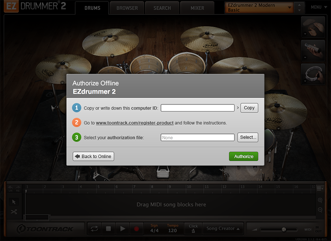Click the right rack tom
This screenshot has height=241, width=331.
pyautogui.click(x=187, y=63)
